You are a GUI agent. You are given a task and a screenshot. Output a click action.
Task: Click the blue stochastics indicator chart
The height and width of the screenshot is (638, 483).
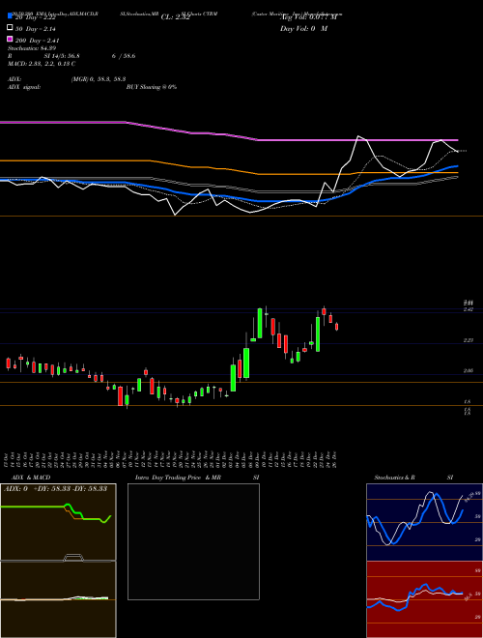click(424, 522)
